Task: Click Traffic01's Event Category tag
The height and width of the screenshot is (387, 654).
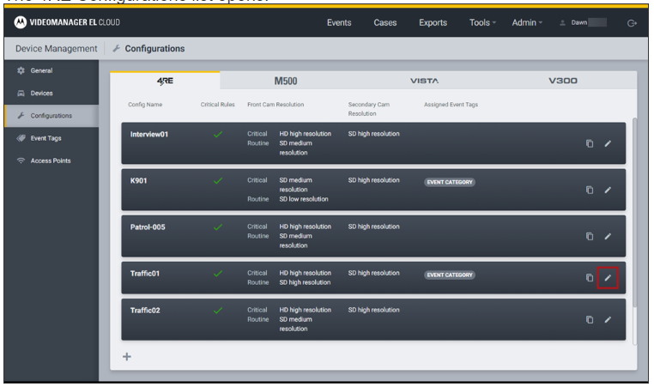Action: 450,275
